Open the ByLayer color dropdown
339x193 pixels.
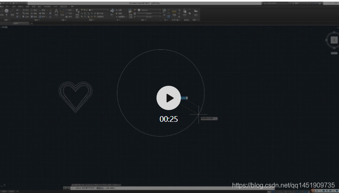[x=149, y=10]
